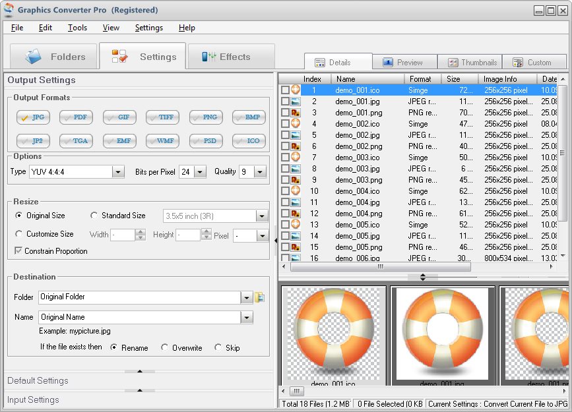Select the BMP output format button
Viewport: 572px width, 412px height.
pyautogui.click(x=249, y=117)
